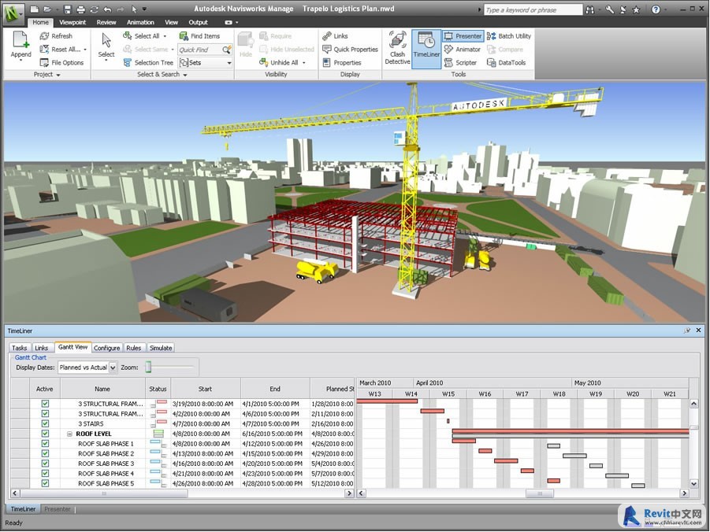The height and width of the screenshot is (532, 710).
Task: Launch the Animator tool
Action: (x=462, y=50)
